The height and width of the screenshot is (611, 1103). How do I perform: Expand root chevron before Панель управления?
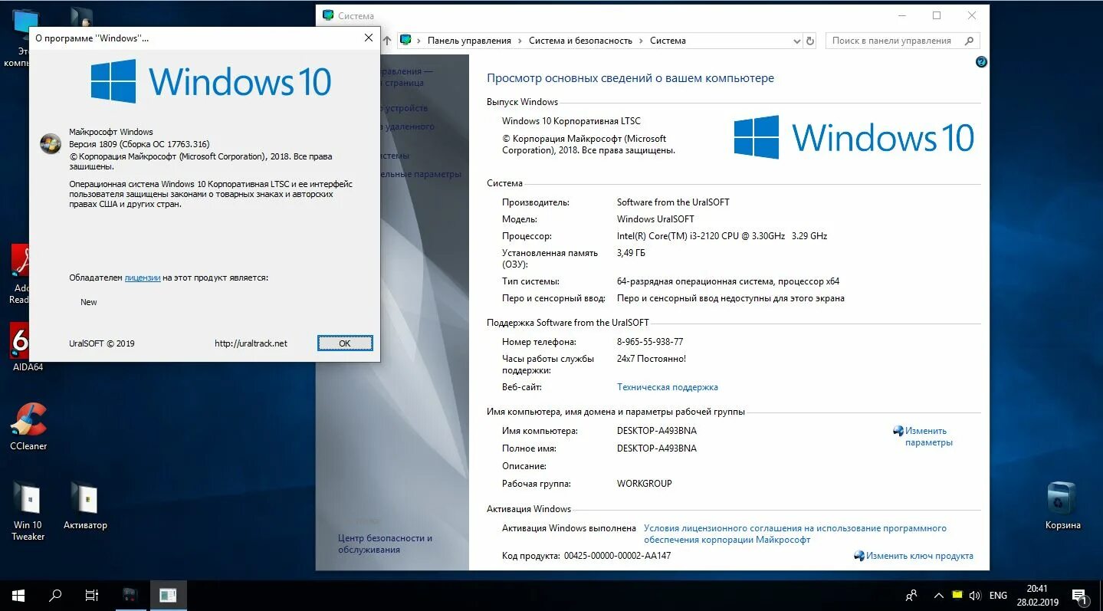coord(419,41)
